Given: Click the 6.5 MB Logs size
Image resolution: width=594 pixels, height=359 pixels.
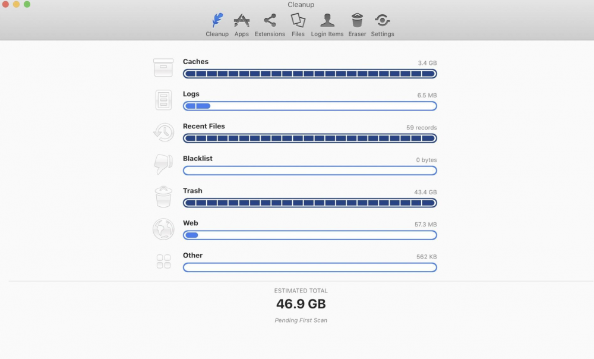Looking at the screenshot, I should 427,95.
